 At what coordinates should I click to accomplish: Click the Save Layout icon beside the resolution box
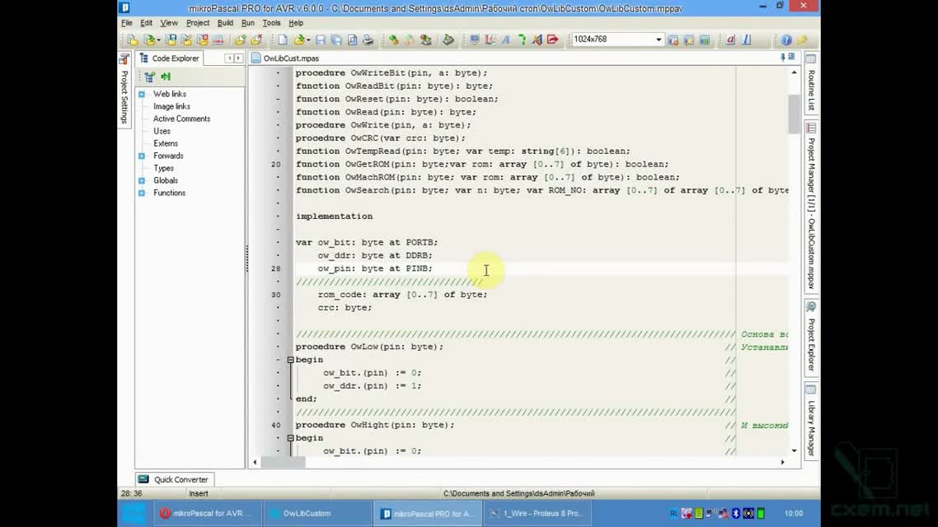point(673,40)
